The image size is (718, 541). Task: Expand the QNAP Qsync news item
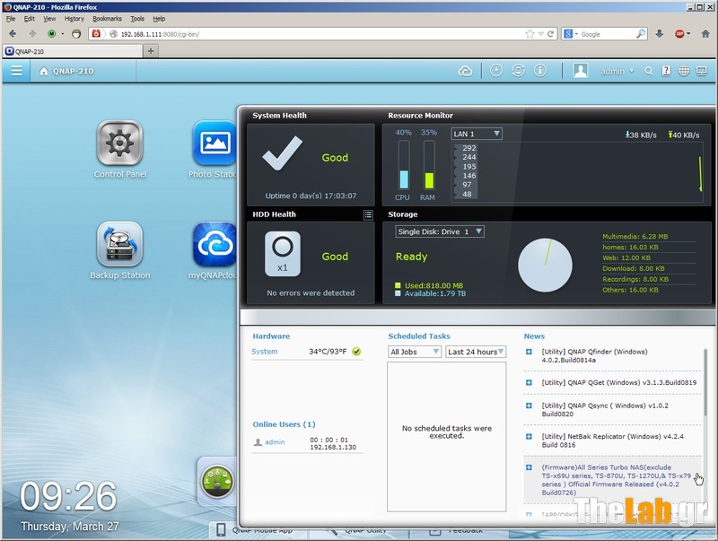point(529,406)
